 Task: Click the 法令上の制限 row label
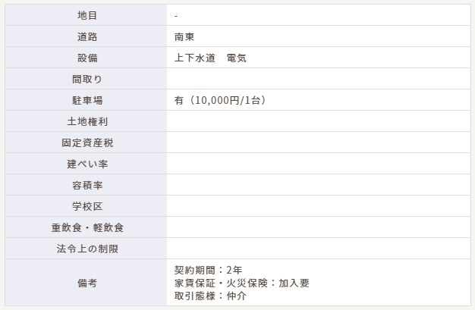(87, 249)
